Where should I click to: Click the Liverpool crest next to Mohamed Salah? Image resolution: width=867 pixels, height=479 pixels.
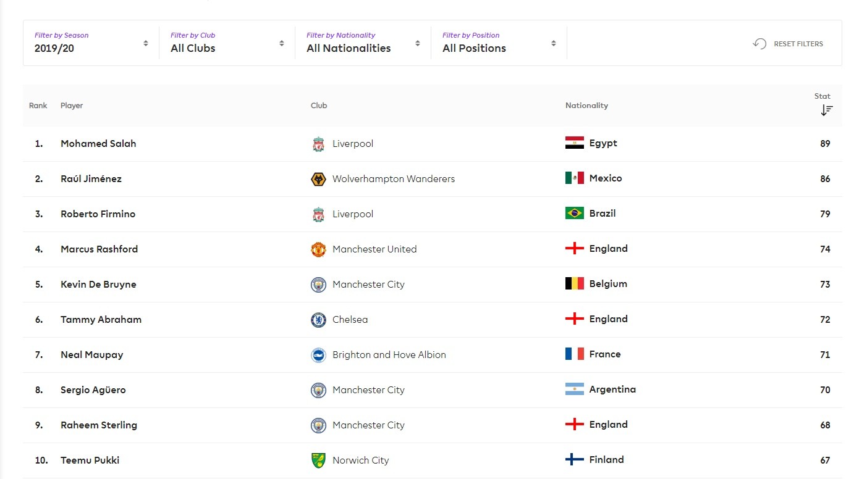[318, 144]
